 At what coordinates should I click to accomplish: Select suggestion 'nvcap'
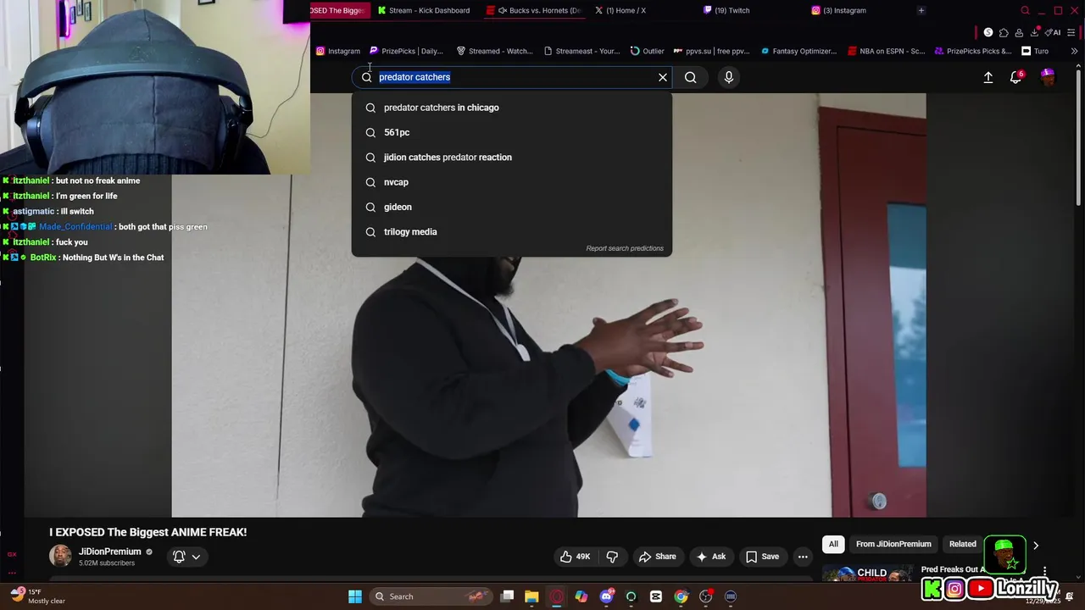512,182
